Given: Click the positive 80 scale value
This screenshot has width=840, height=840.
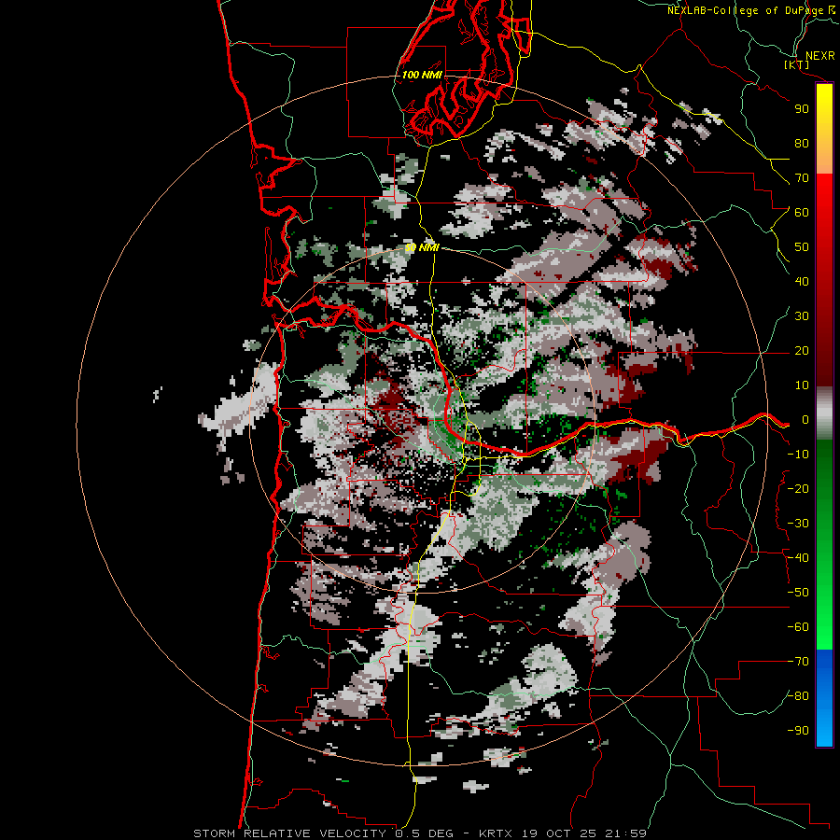Looking at the screenshot, I should click(x=802, y=144).
